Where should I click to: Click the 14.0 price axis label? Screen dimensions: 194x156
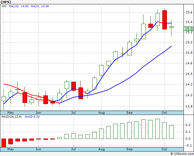(189, 95)
